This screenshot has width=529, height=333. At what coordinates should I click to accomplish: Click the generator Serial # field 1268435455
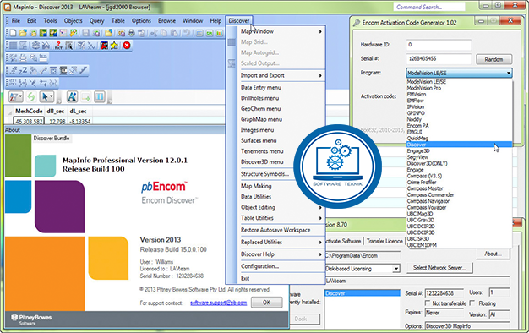pos(439,58)
